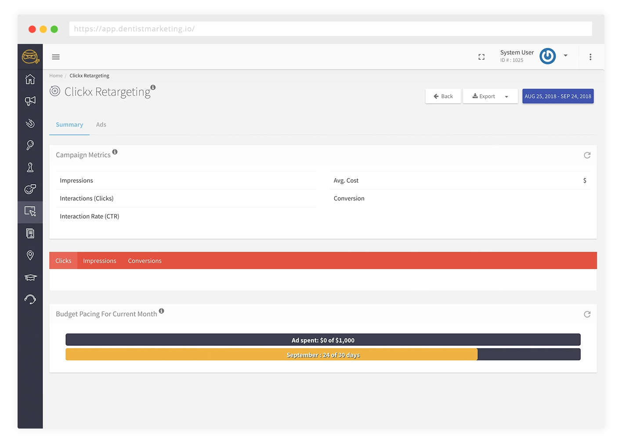Click the Interaction Rate (CTR) row
Image resolution: width=622 pixels, height=447 pixels.
pos(186,216)
